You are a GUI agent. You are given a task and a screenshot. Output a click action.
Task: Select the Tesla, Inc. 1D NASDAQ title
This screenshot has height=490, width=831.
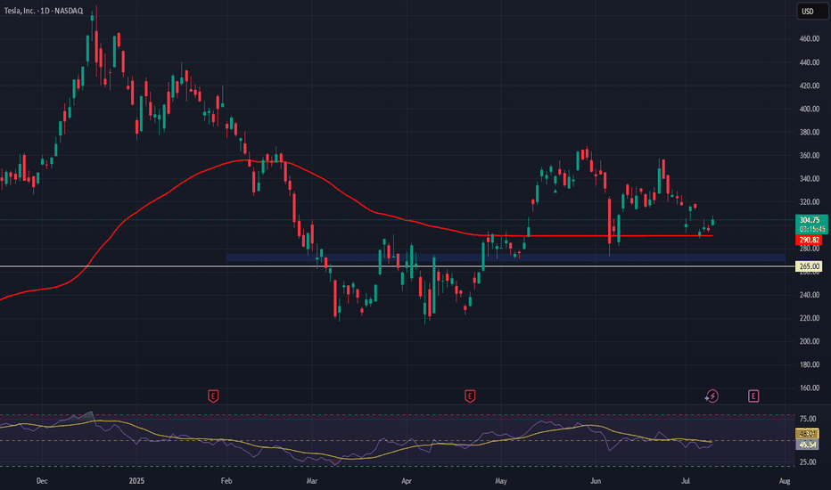[x=44, y=11]
